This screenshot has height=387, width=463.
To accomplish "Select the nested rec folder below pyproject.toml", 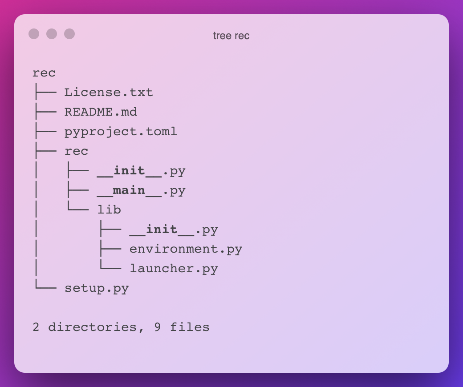I will pyautogui.click(x=76, y=151).
